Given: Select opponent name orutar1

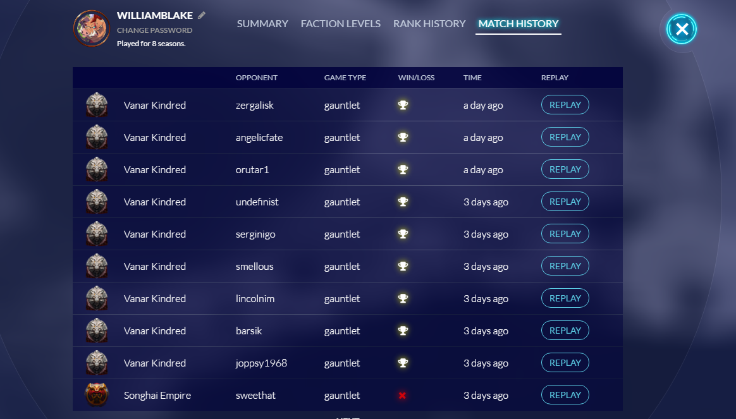Looking at the screenshot, I should (252, 170).
